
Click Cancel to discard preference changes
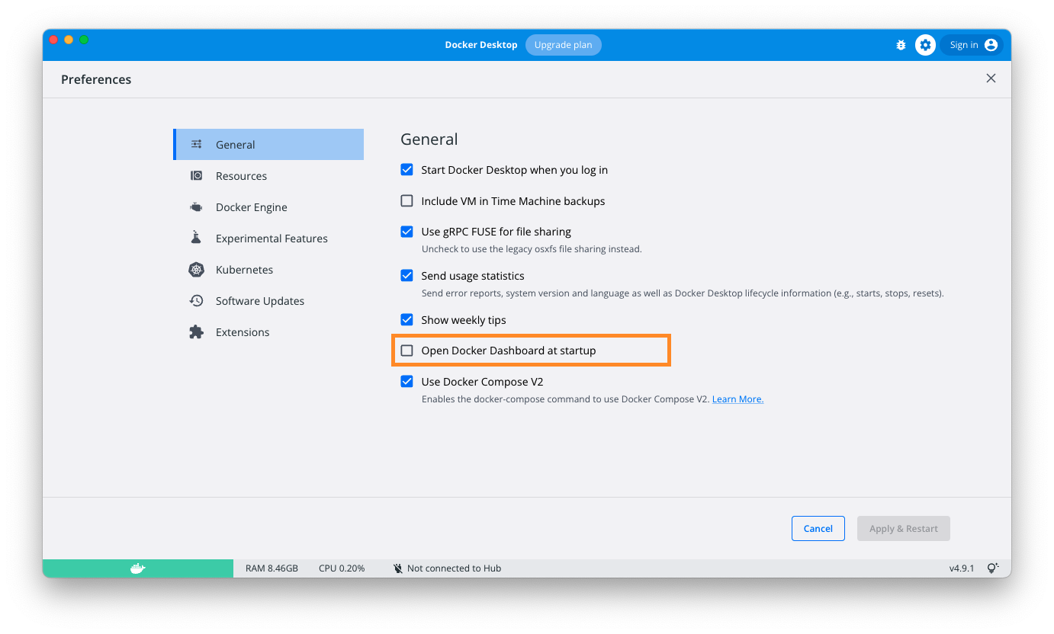point(818,528)
